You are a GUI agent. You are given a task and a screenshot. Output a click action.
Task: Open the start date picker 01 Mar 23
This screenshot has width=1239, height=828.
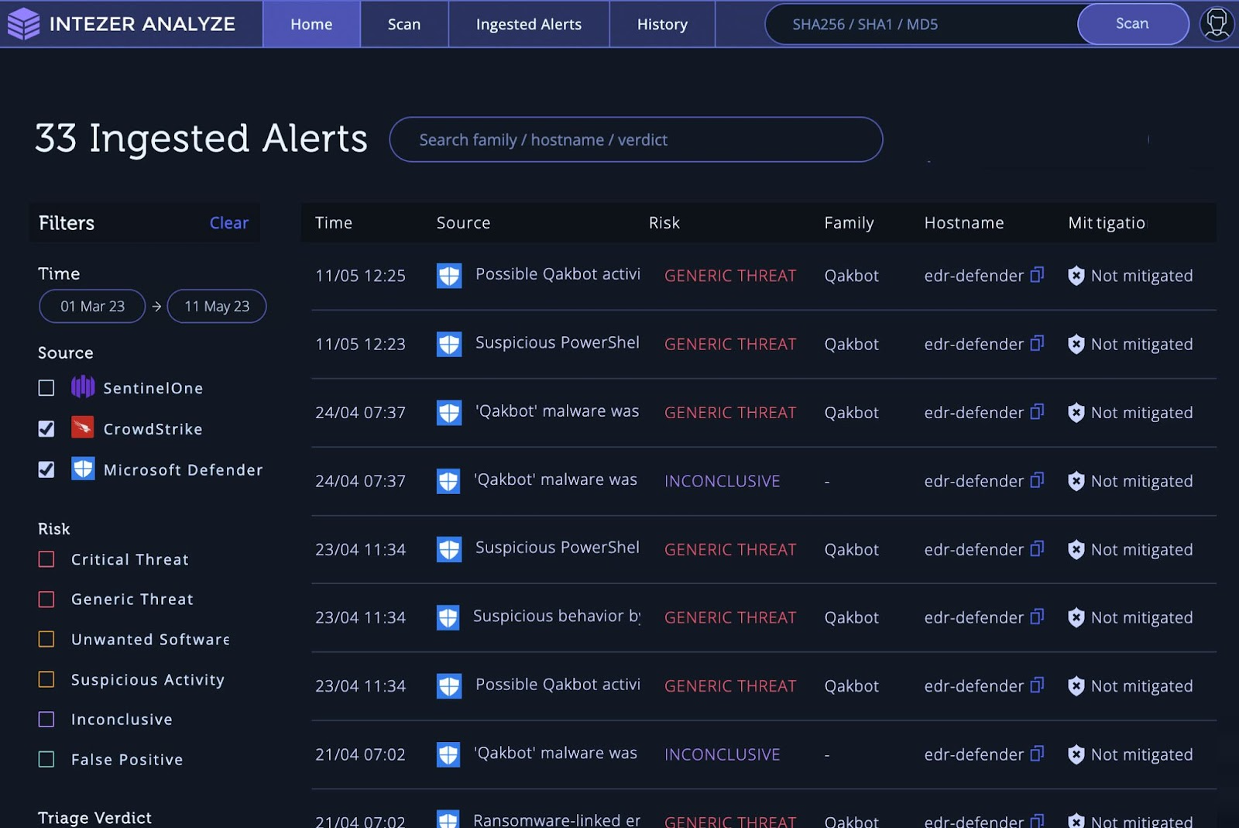pos(92,307)
